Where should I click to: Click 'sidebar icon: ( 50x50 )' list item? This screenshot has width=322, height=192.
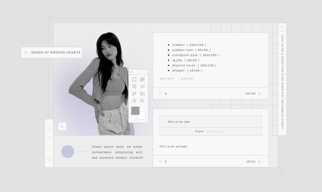click(x=191, y=50)
